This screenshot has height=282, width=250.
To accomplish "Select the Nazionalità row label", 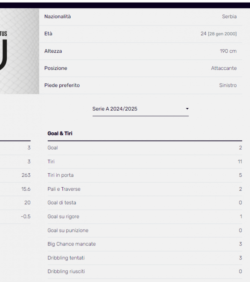I will tap(57, 17).
